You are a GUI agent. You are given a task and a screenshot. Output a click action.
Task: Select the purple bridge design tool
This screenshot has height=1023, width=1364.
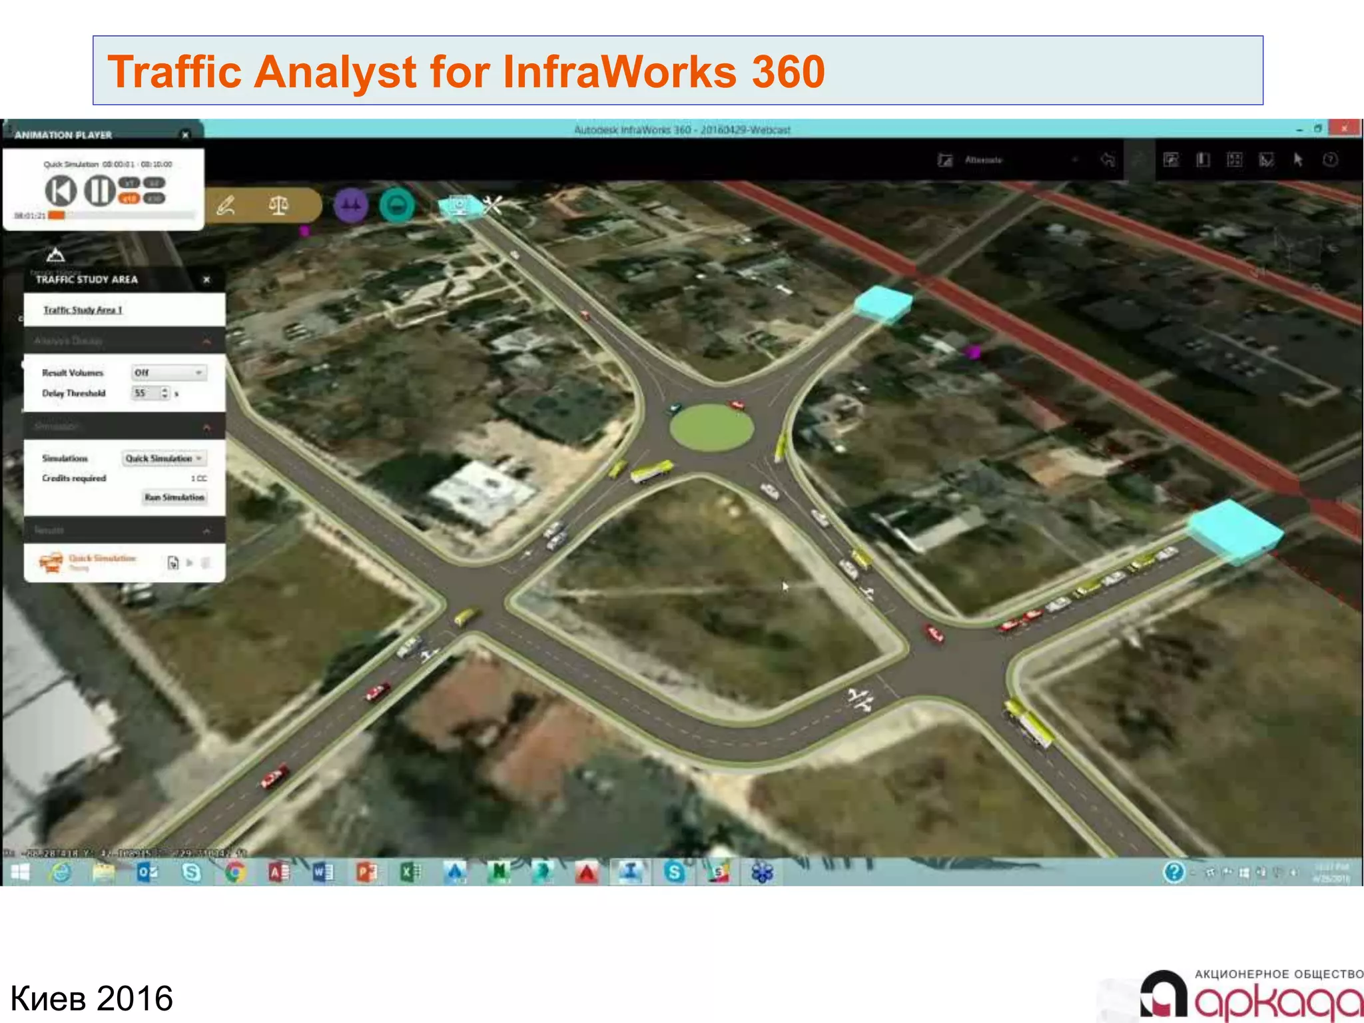coord(351,205)
